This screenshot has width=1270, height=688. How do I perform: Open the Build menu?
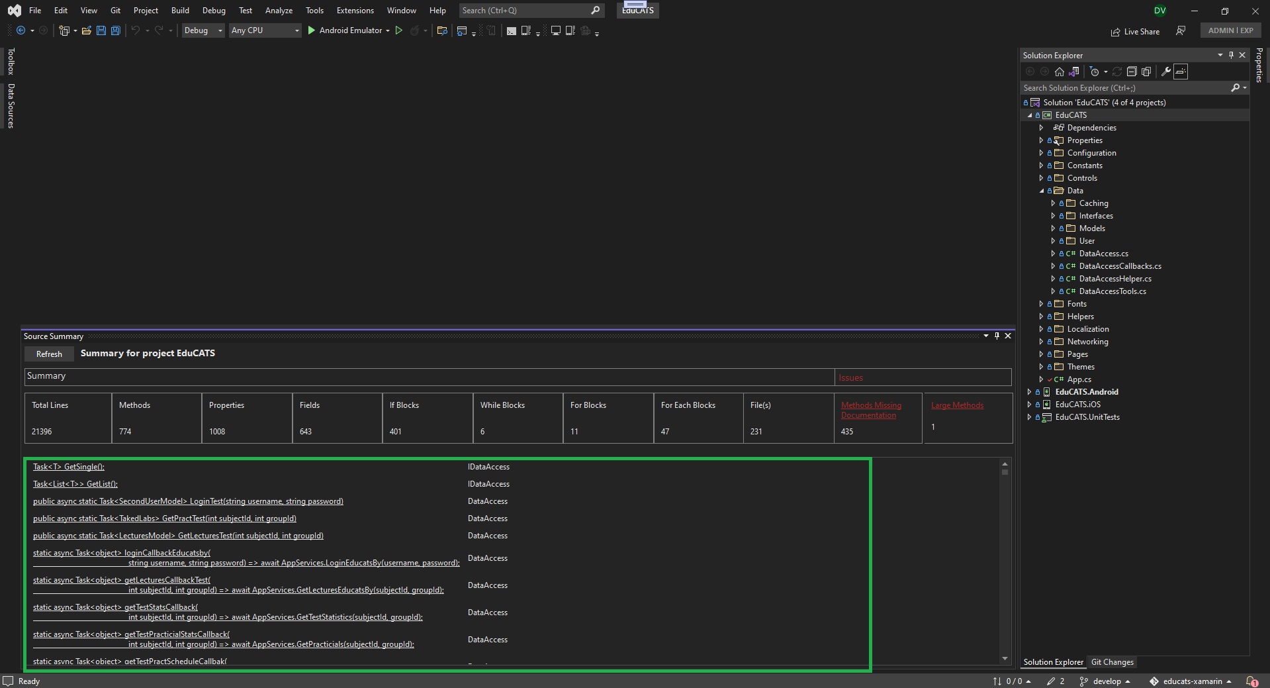coord(179,10)
